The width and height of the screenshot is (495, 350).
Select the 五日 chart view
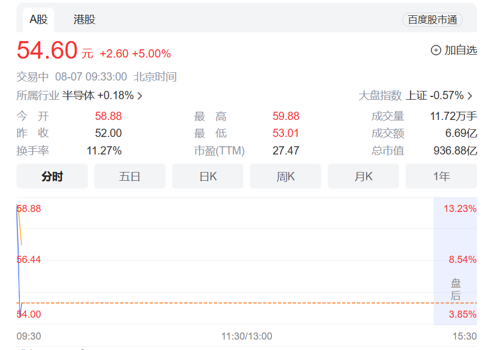pyautogui.click(x=130, y=176)
